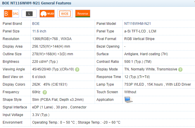
Task: Click the laptop Application icon
Action: (129, 100)
